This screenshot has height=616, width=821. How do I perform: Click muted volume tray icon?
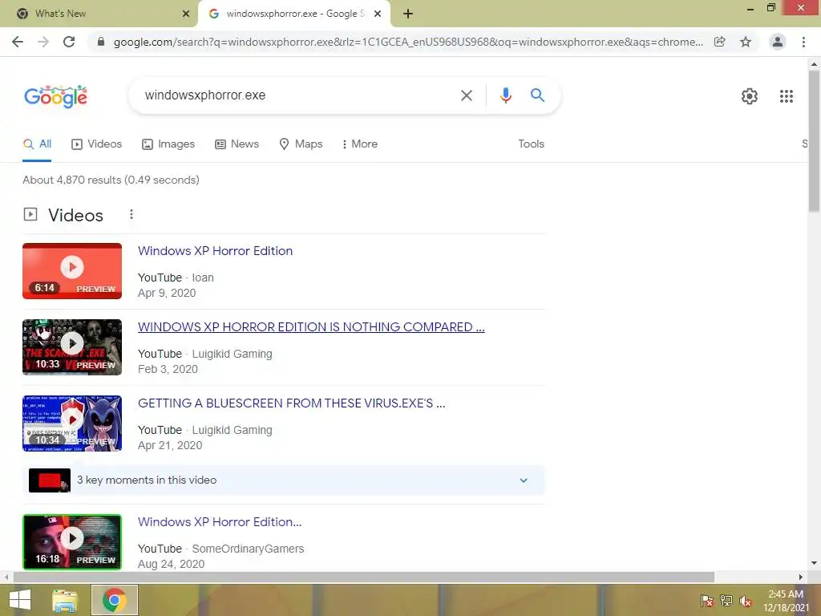(746, 601)
